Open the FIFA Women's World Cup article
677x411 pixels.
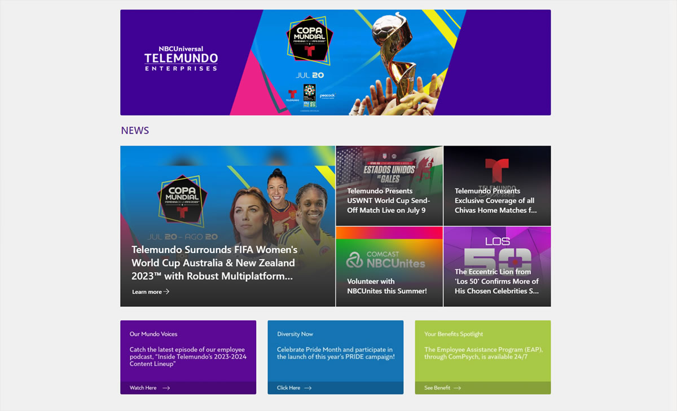tap(228, 226)
